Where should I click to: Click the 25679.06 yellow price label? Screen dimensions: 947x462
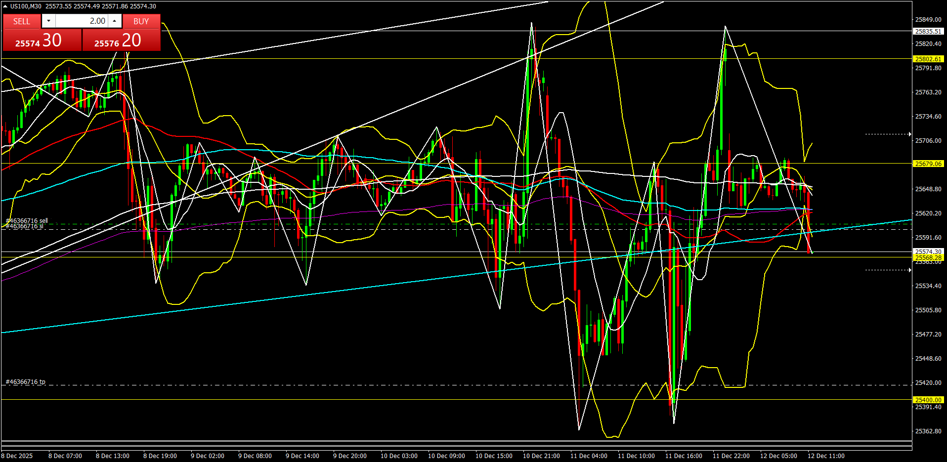(x=928, y=164)
